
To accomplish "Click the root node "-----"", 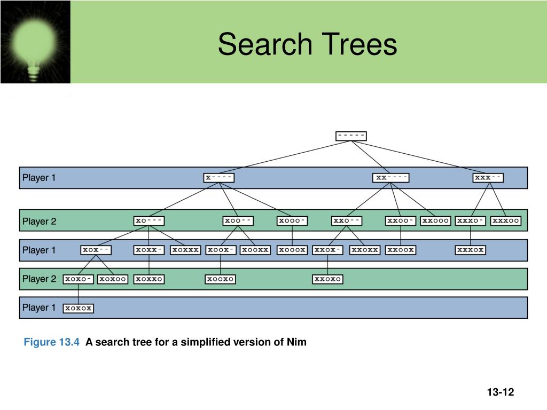I will 351,136.
